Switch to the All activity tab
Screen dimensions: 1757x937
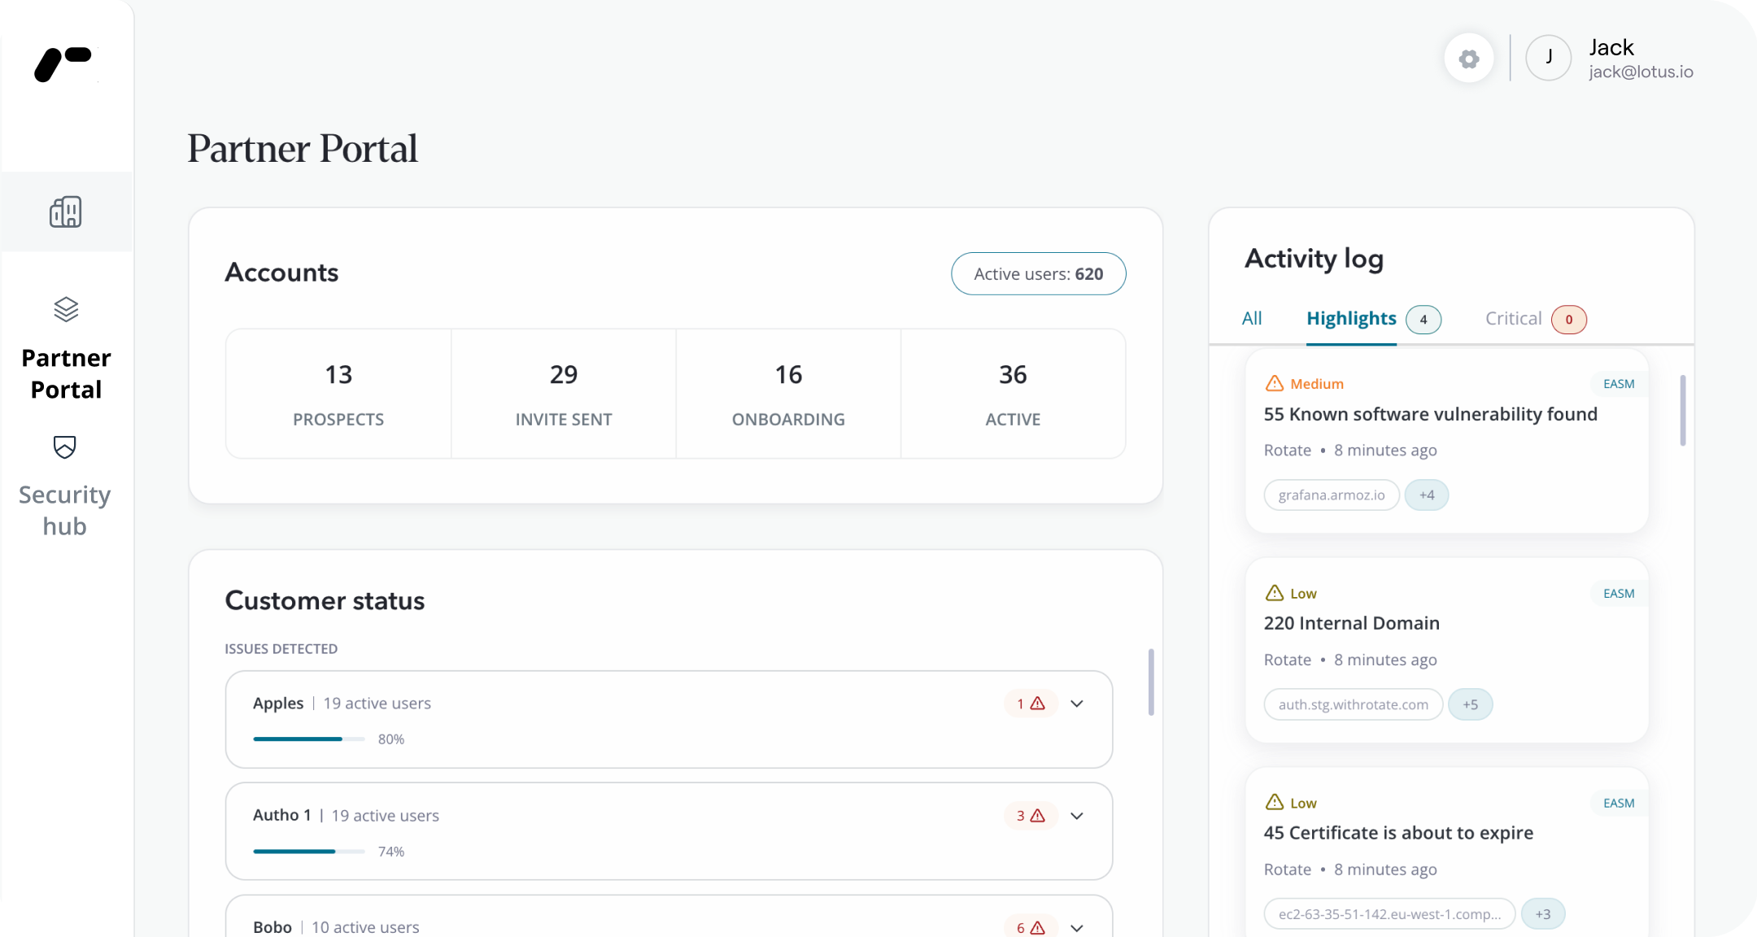coord(1252,319)
